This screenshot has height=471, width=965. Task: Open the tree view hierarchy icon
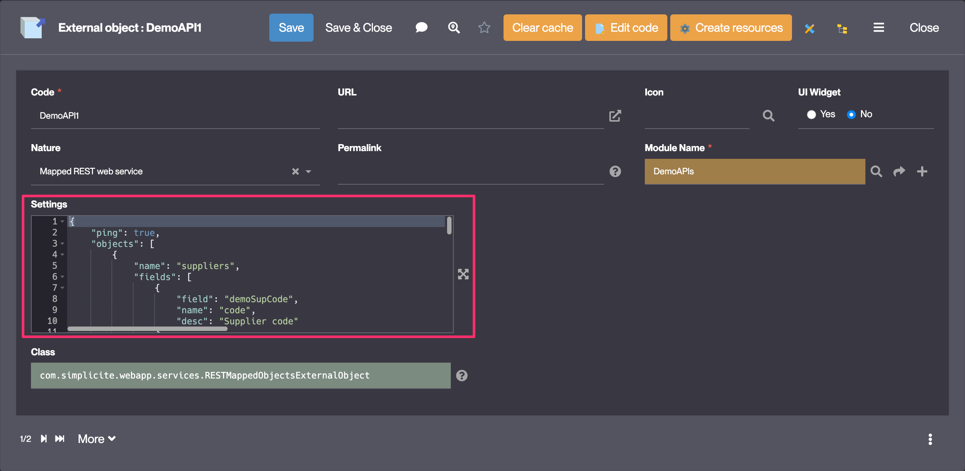pyautogui.click(x=842, y=28)
